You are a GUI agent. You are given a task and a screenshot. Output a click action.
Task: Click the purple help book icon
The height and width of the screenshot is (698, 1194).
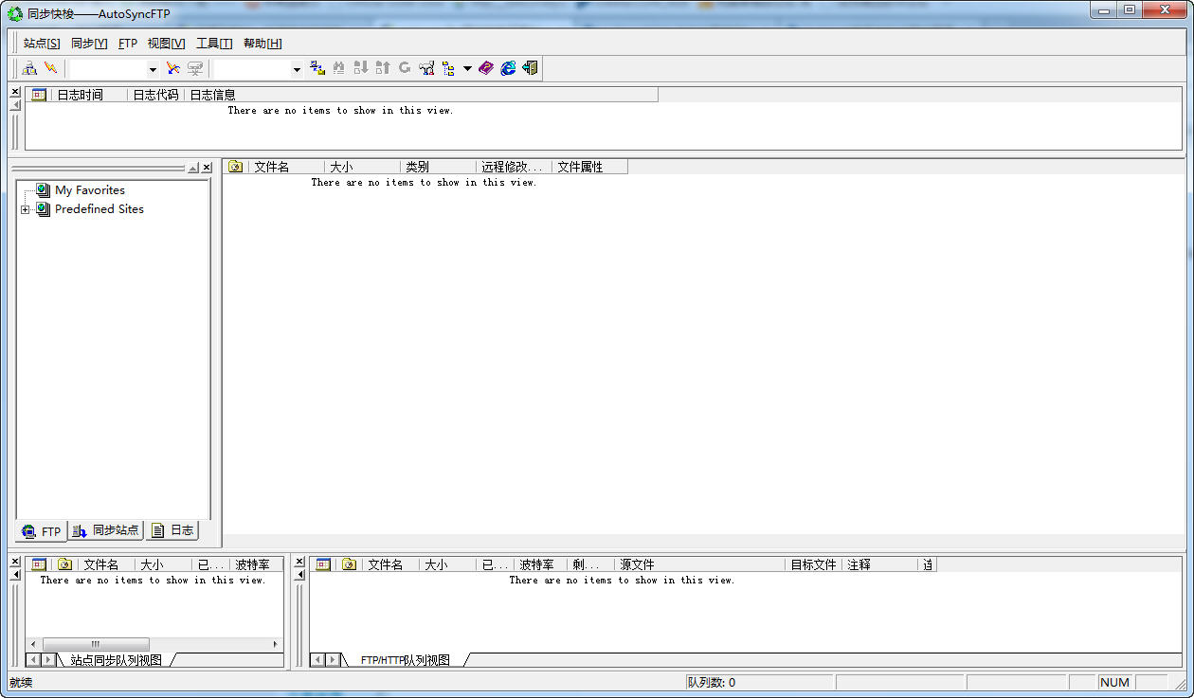pos(486,68)
